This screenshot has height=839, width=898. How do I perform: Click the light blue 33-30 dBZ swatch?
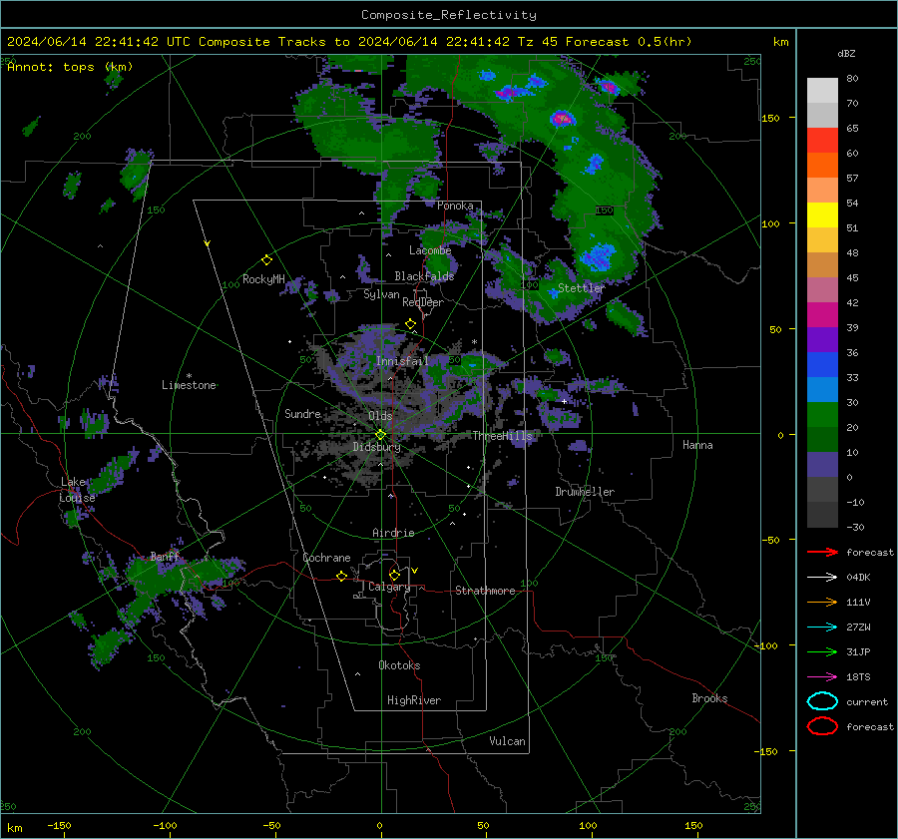tap(822, 390)
